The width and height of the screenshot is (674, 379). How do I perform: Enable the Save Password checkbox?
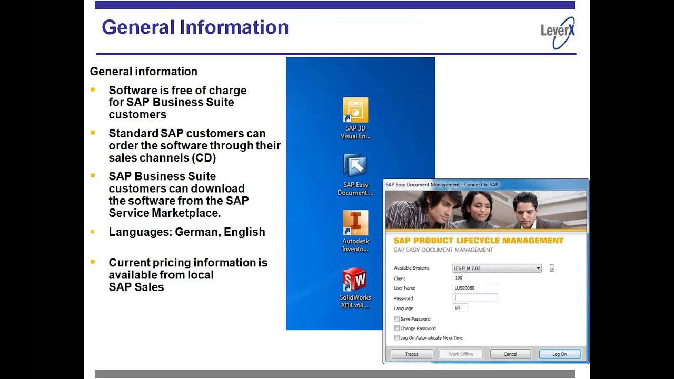point(397,319)
